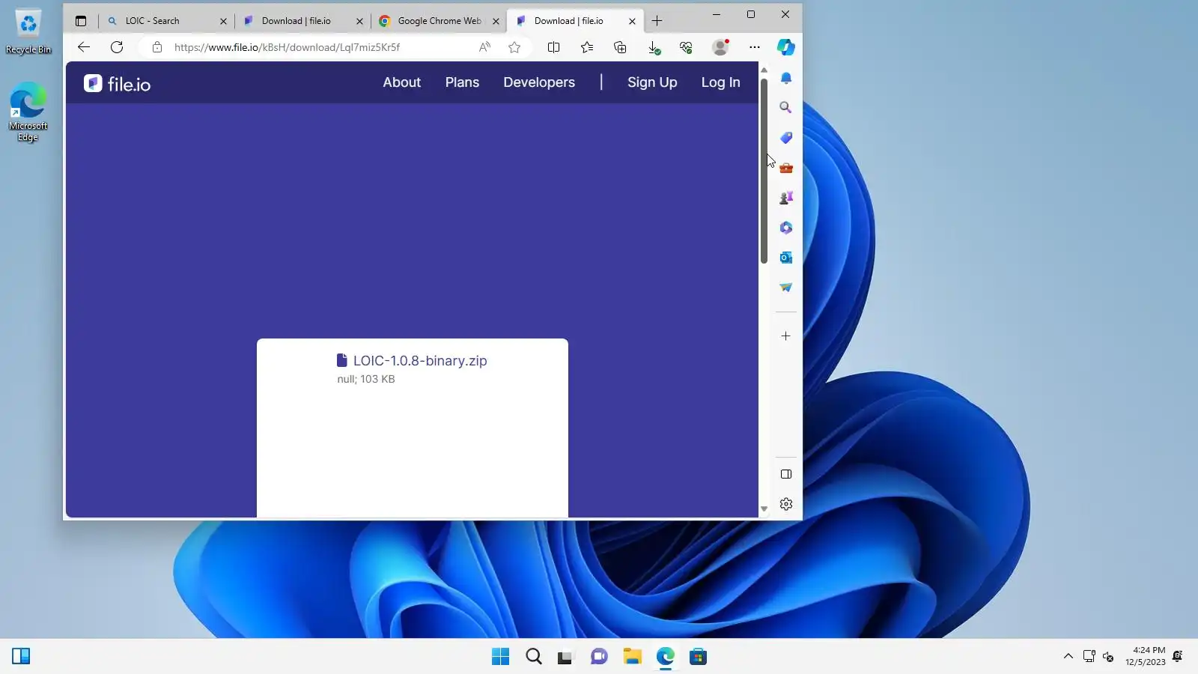Viewport: 1198px width, 674px height.
Task: Open the tab actions menu in Edge
Action: [81, 21]
